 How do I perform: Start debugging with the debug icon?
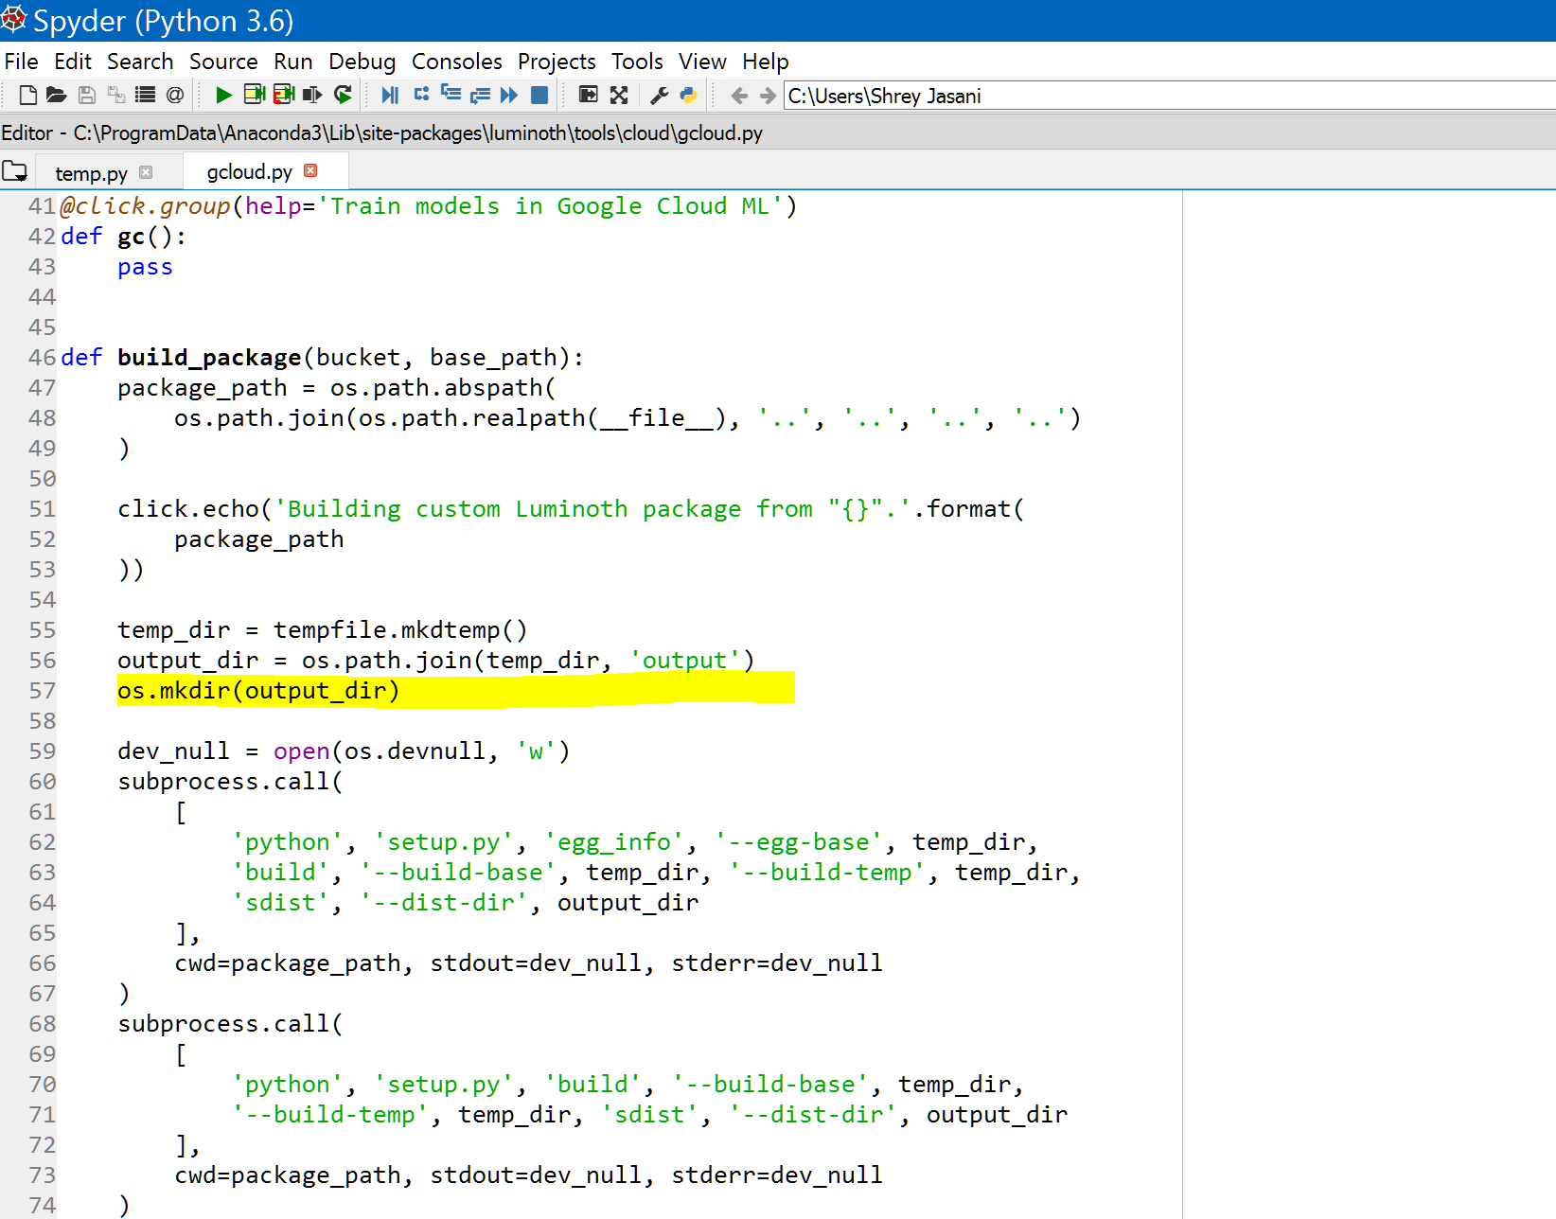pos(389,95)
